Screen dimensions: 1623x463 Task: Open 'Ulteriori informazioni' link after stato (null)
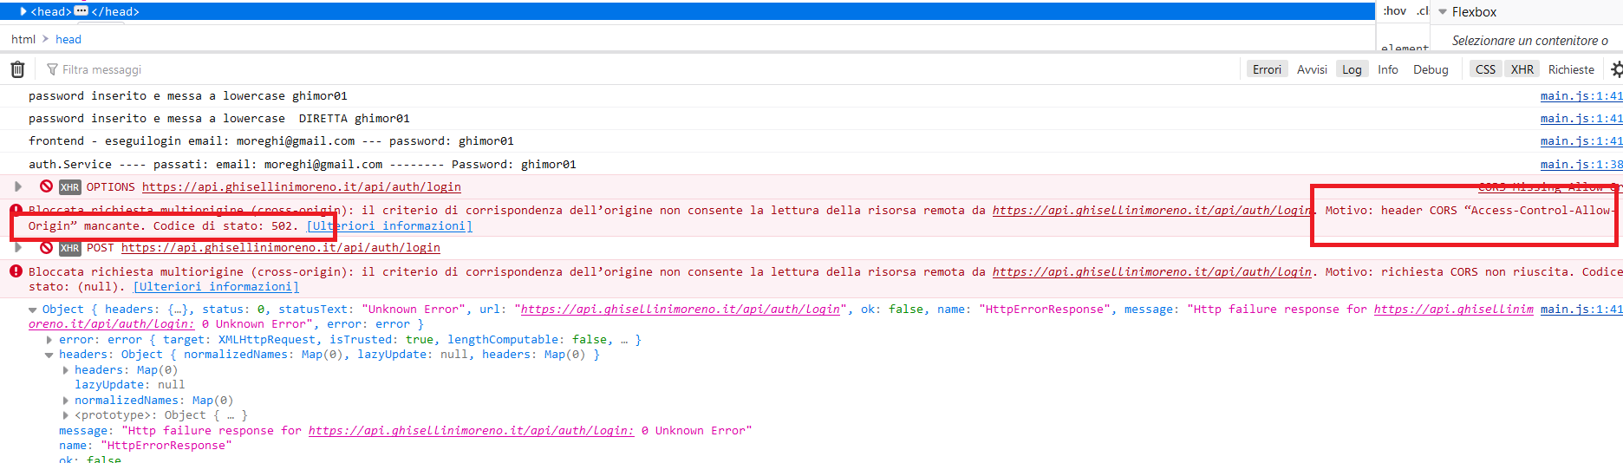coord(216,286)
